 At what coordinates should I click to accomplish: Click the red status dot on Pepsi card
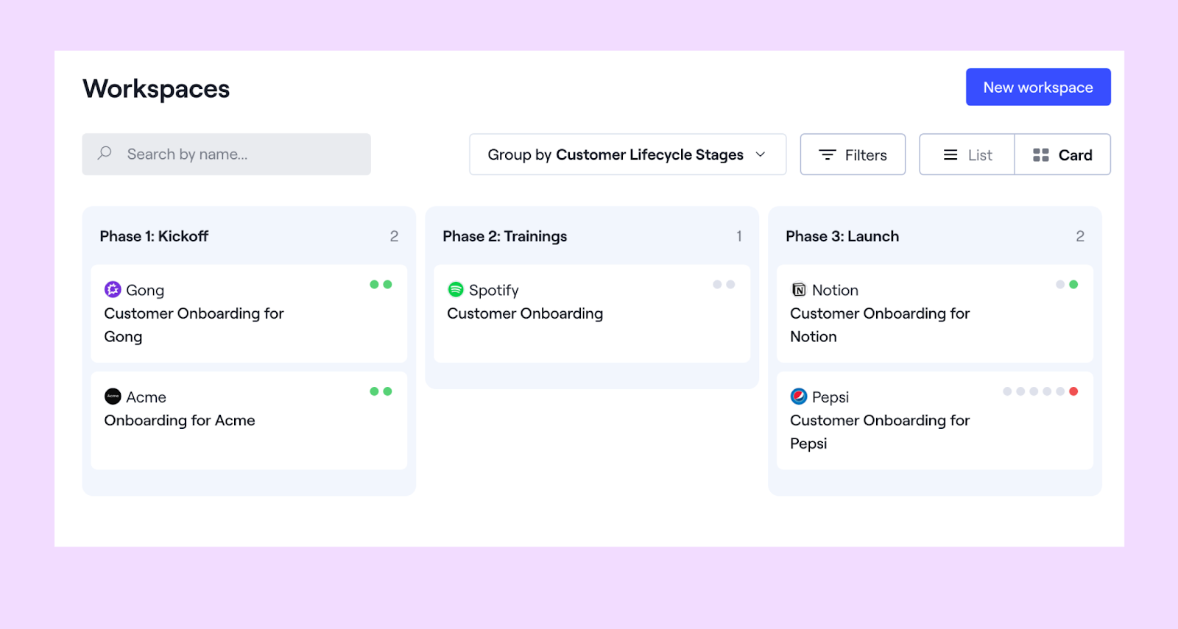(x=1073, y=391)
